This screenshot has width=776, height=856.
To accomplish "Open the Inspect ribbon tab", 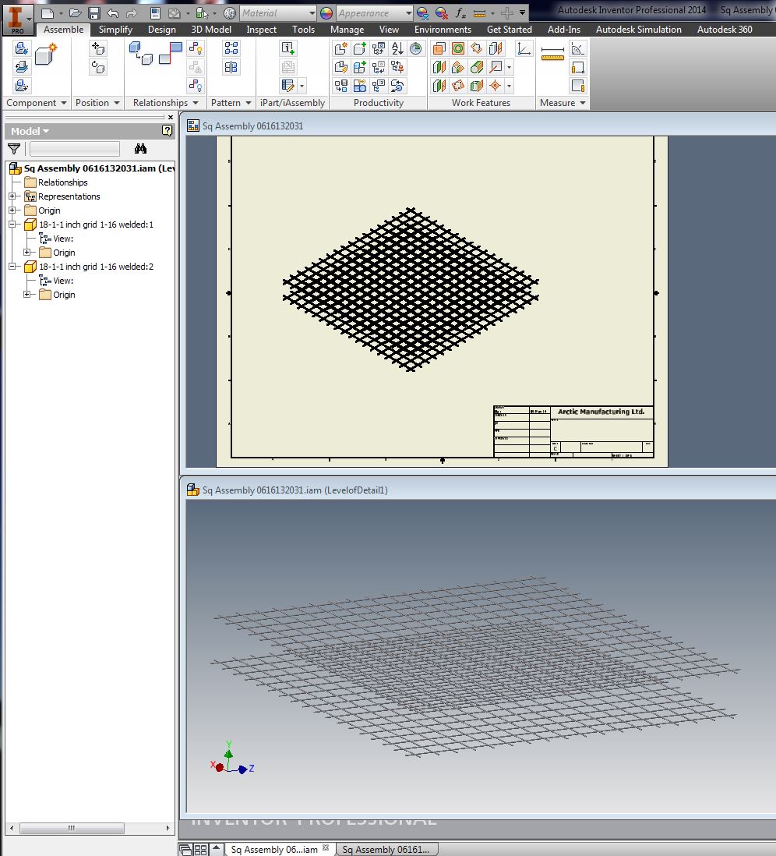I will click(261, 30).
